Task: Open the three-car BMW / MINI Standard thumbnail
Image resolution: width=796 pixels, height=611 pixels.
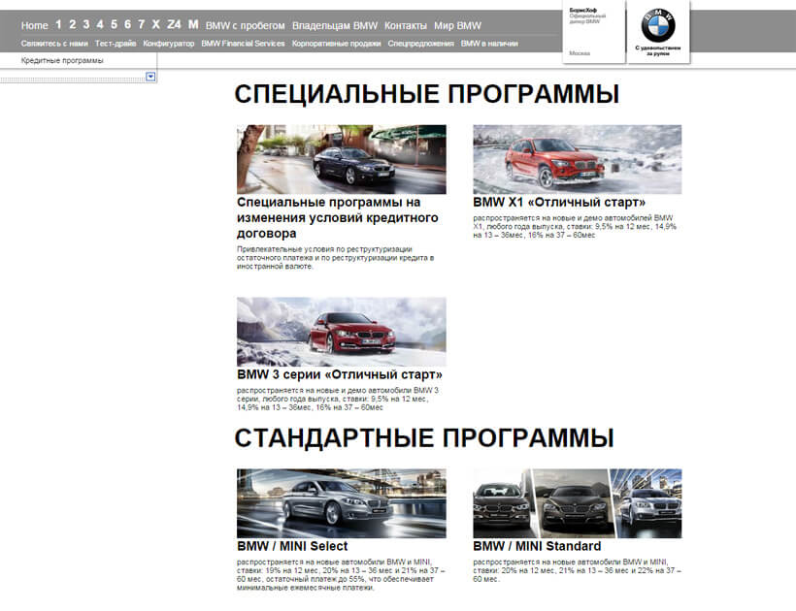Action: click(x=578, y=503)
